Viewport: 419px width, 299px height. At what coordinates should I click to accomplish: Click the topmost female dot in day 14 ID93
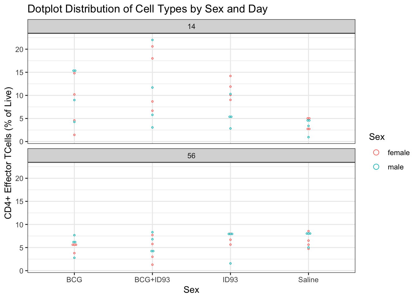[230, 76]
